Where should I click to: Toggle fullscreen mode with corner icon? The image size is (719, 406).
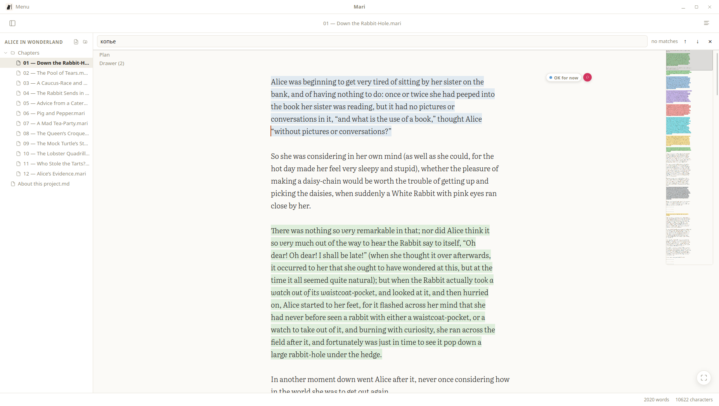[x=704, y=378]
